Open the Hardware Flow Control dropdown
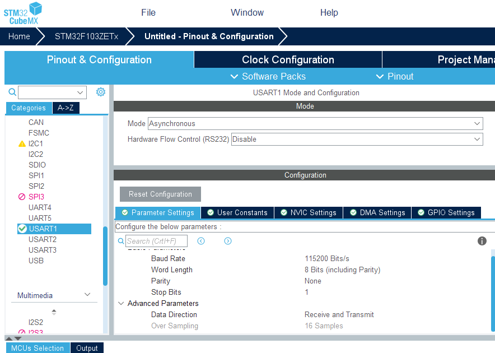Screen dimensions: 495x353 click(357, 140)
